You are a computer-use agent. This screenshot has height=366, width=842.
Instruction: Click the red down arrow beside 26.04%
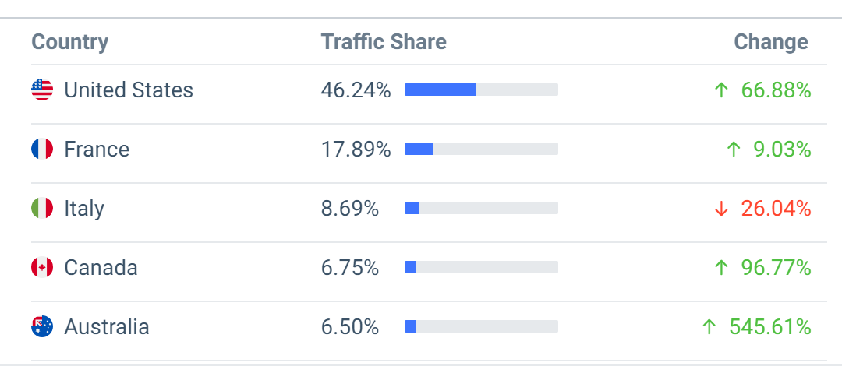coord(721,209)
